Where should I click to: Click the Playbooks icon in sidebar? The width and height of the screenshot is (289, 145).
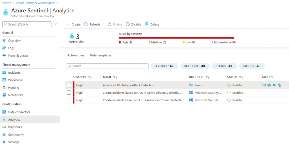click(x=4, y=127)
